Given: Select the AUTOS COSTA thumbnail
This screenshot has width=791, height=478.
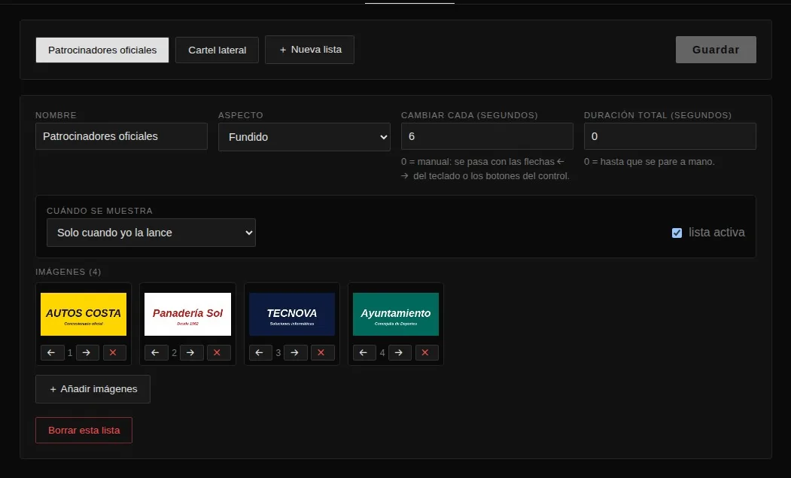Looking at the screenshot, I should point(84,314).
